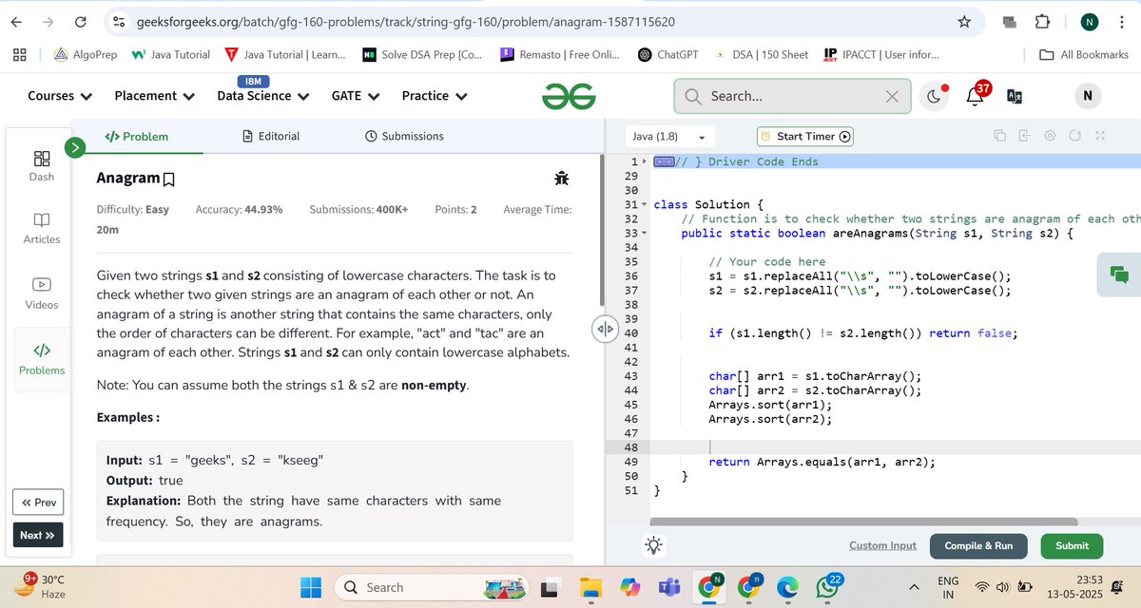Click the editor import/export code icon
Screen dimensions: 1141x608
tap(1025, 136)
